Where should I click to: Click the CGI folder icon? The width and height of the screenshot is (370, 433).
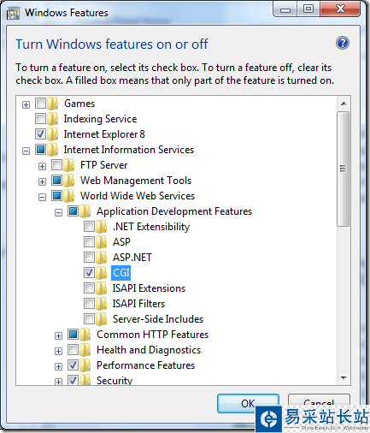[x=102, y=273]
